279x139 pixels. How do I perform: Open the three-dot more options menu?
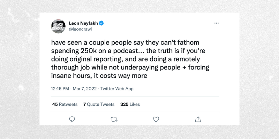click(217, 23)
